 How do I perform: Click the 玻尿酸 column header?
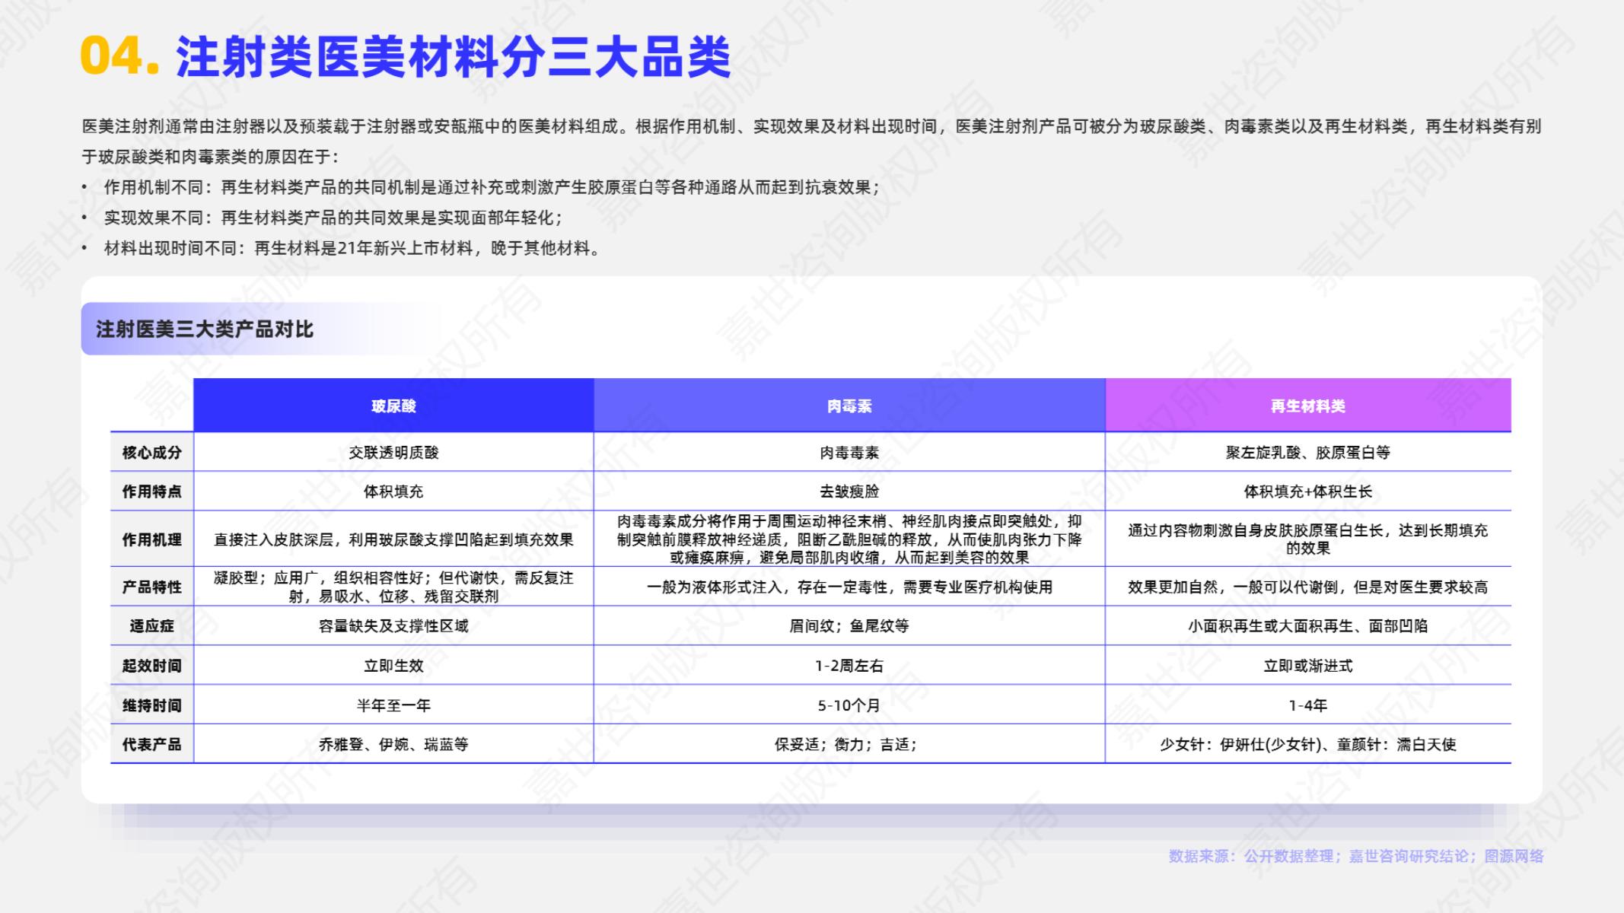point(393,406)
